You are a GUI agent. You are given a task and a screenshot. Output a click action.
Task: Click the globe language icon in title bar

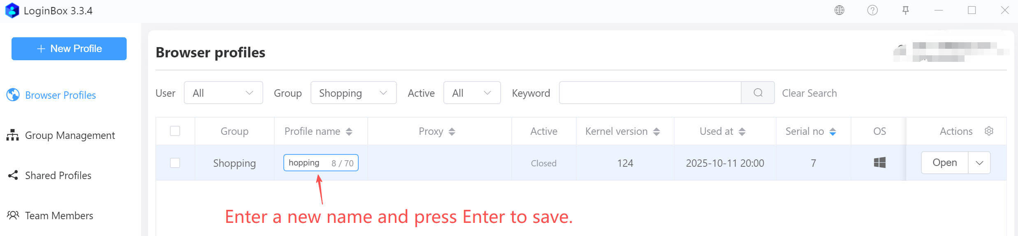pos(839,10)
